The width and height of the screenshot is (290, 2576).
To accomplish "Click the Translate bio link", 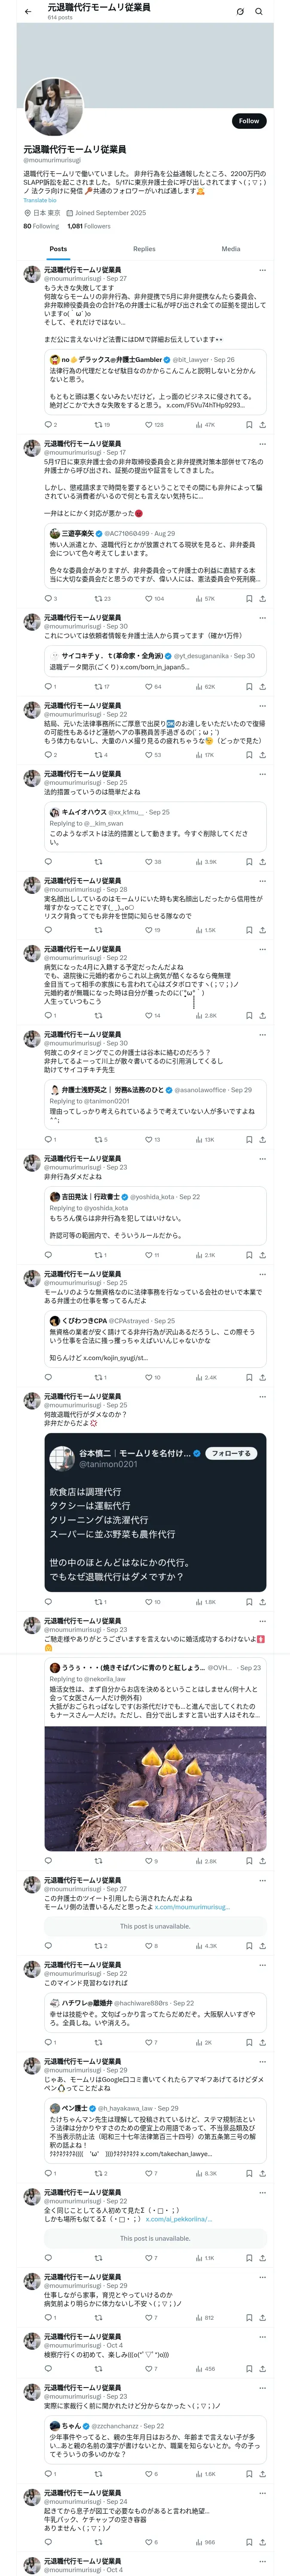I will [x=40, y=200].
